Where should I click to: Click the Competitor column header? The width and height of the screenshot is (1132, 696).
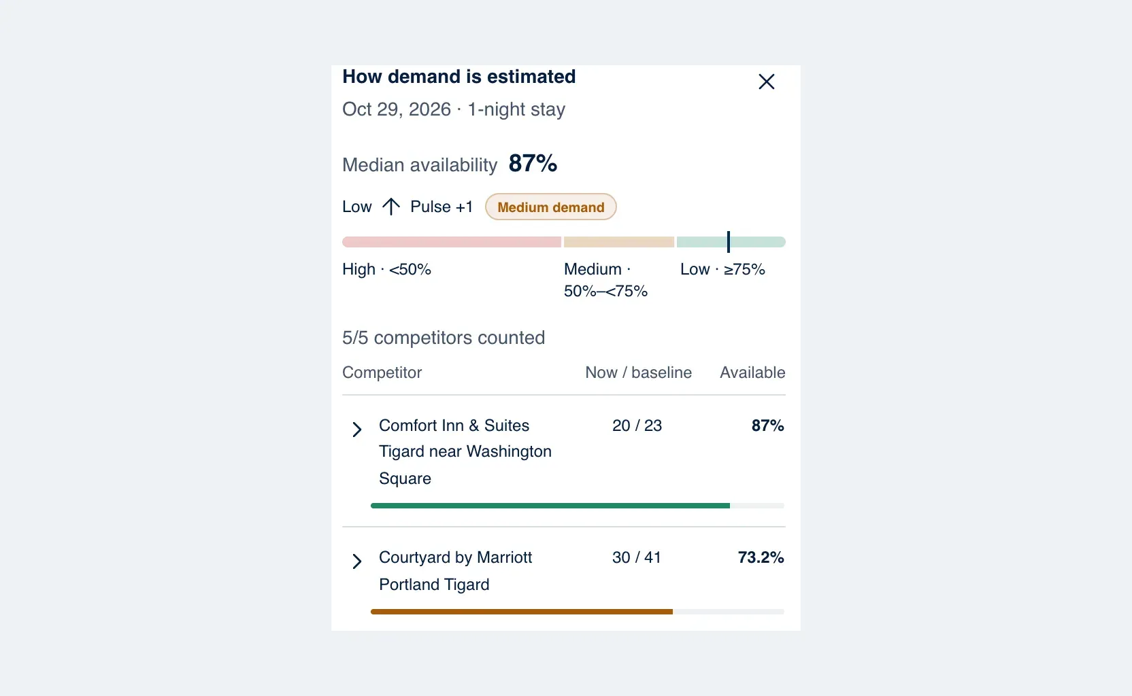[x=382, y=372]
